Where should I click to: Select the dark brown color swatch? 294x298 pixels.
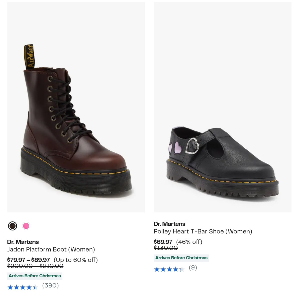click(x=13, y=226)
